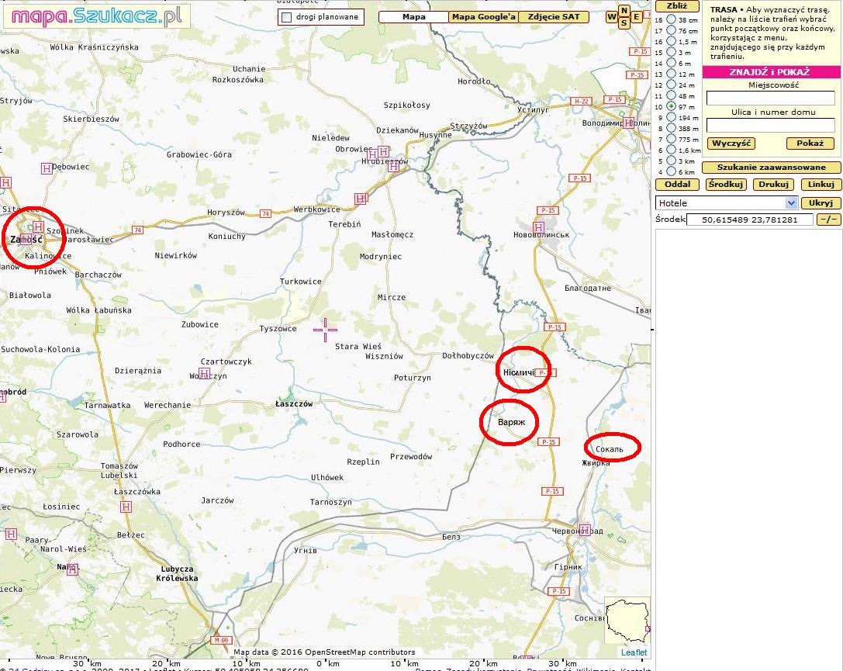Click the Zbliż zoom-in button
The image size is (843, 671).
[677, 6]
